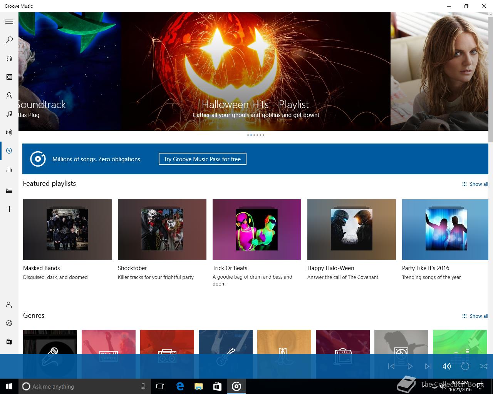Create new playlist with plus icon
Screen dimensions: 493x394
click(9, 209)
